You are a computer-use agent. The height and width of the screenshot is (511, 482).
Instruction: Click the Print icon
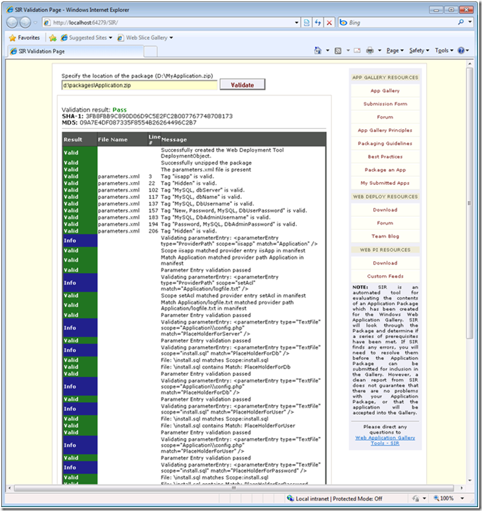(370, 50)
